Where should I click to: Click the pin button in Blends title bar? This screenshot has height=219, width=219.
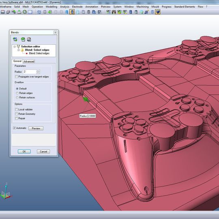pos(55,32)
